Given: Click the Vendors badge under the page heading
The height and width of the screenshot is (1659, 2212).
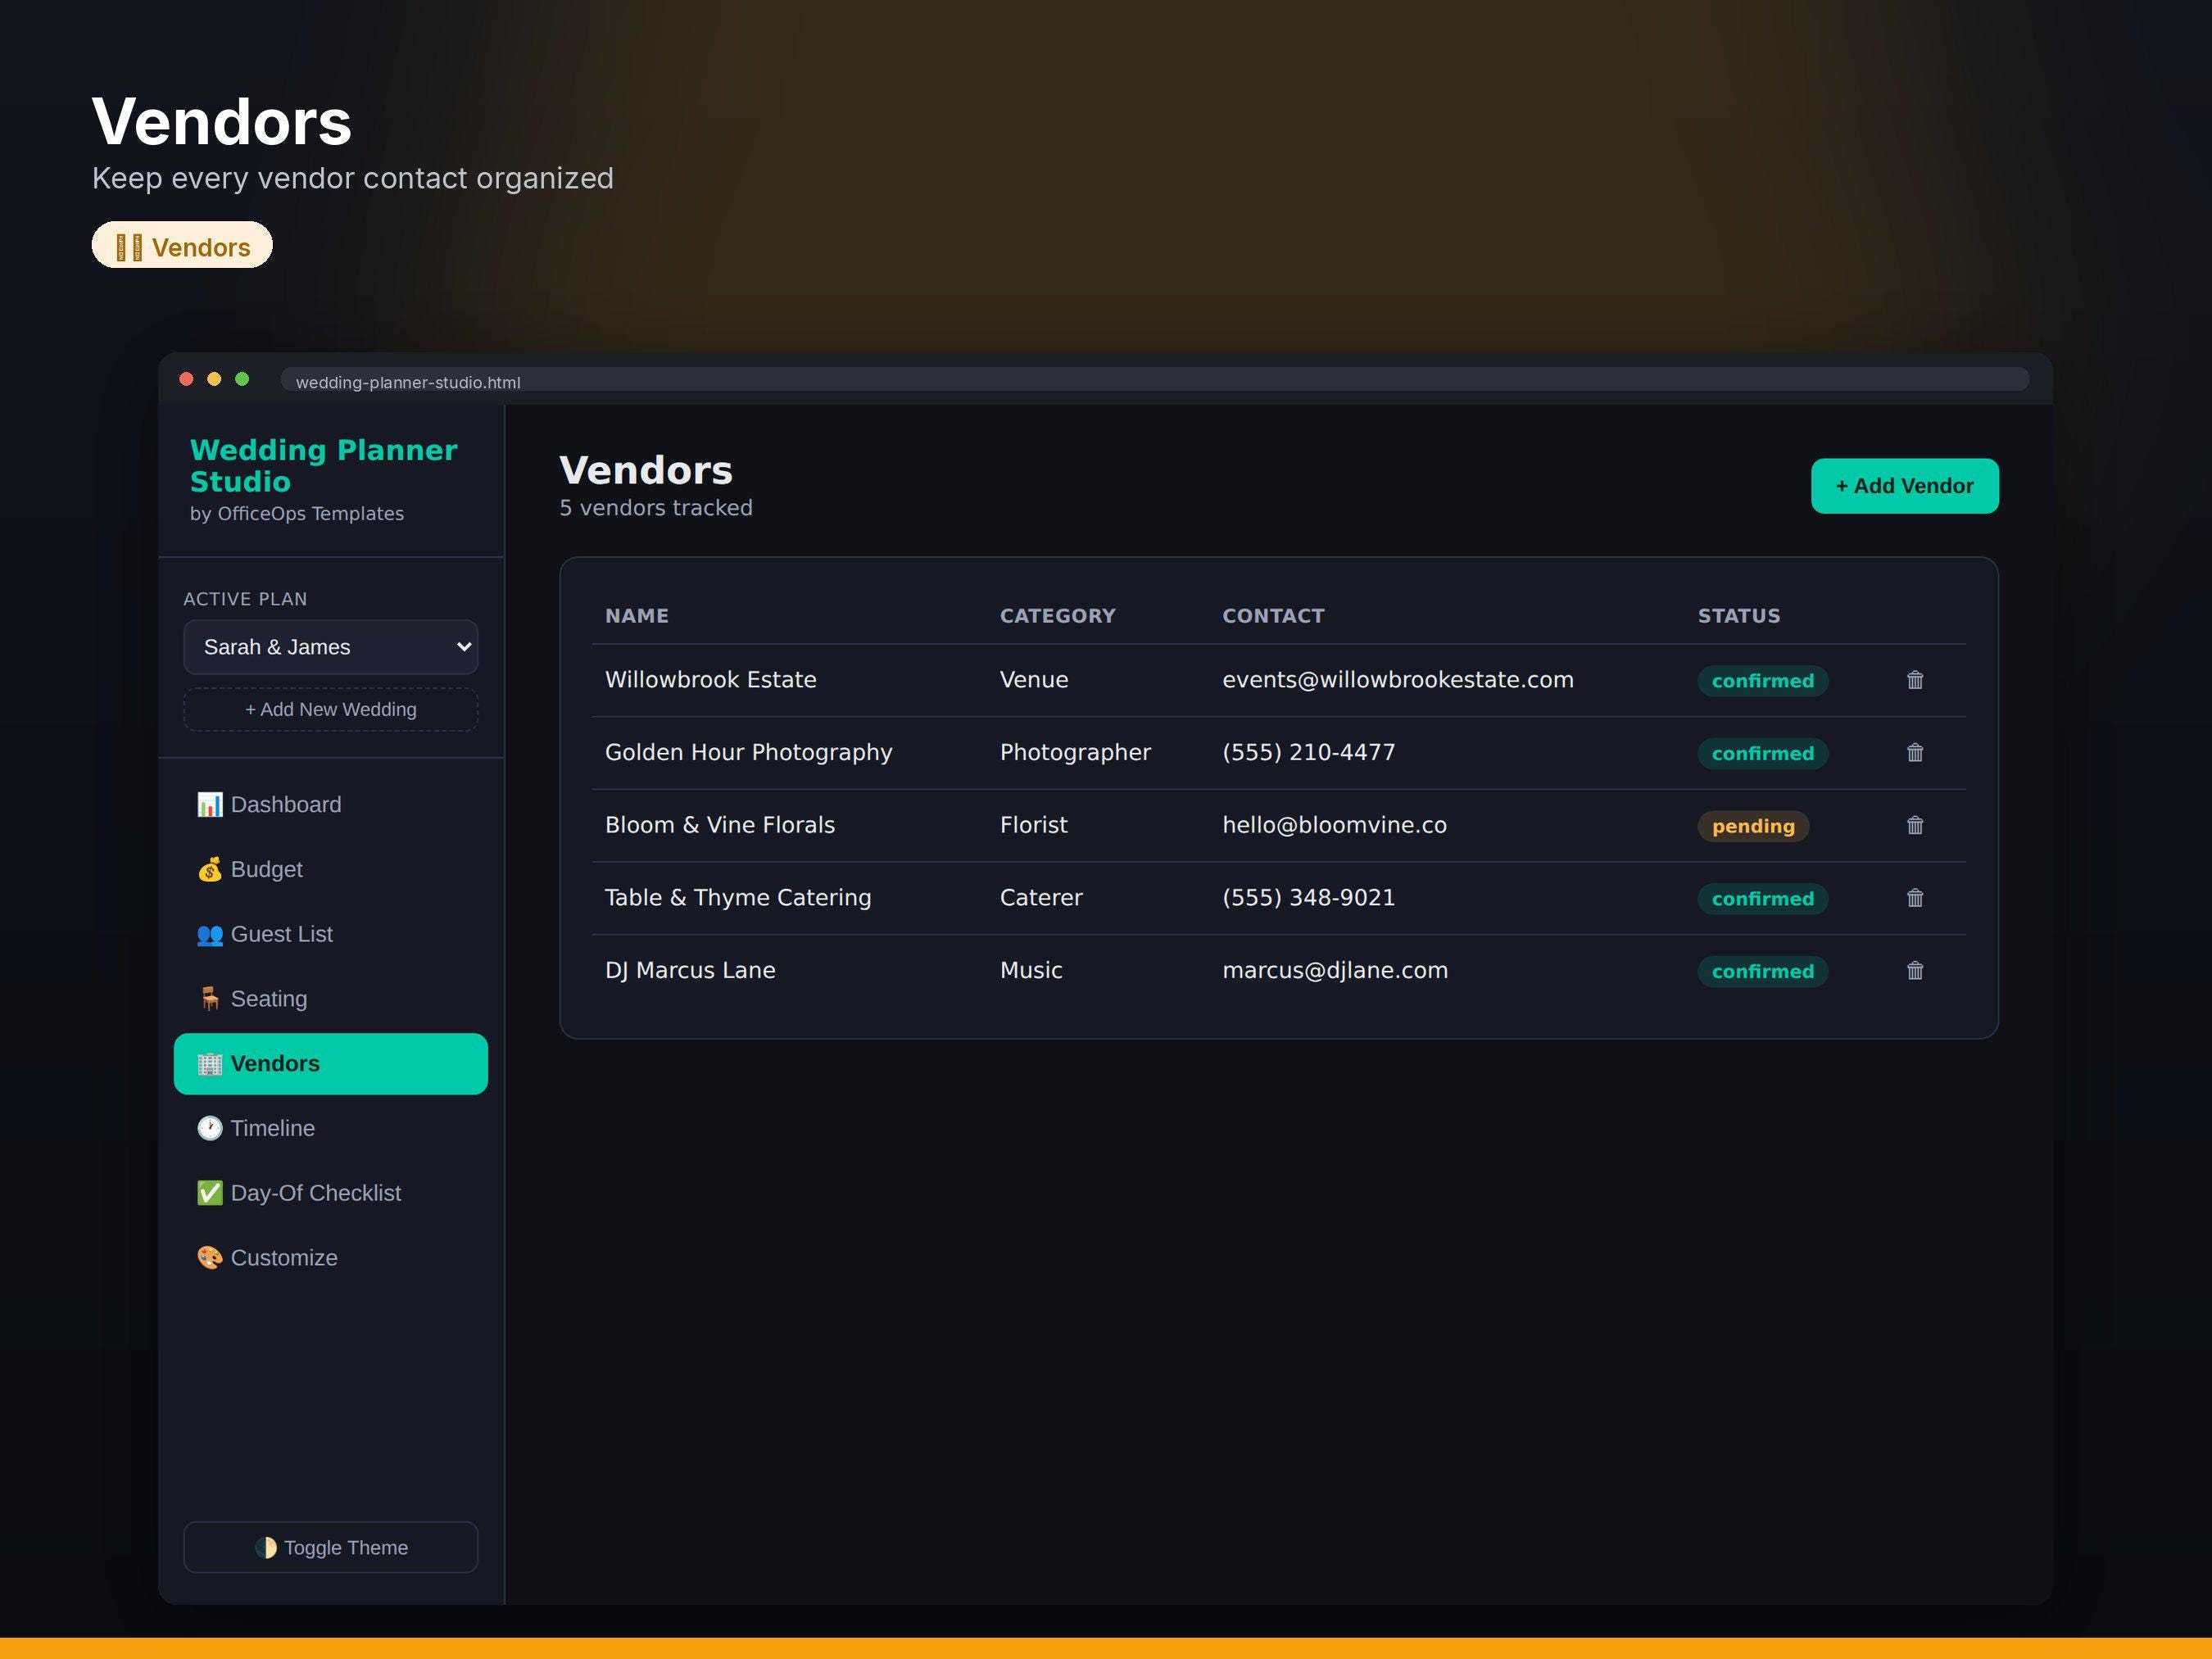Looking at the screenshot, I should 182,246.
